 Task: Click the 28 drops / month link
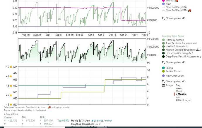pos(103,121)
